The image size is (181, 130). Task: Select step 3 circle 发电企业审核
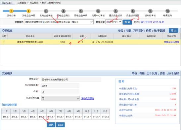coord(46,11)
